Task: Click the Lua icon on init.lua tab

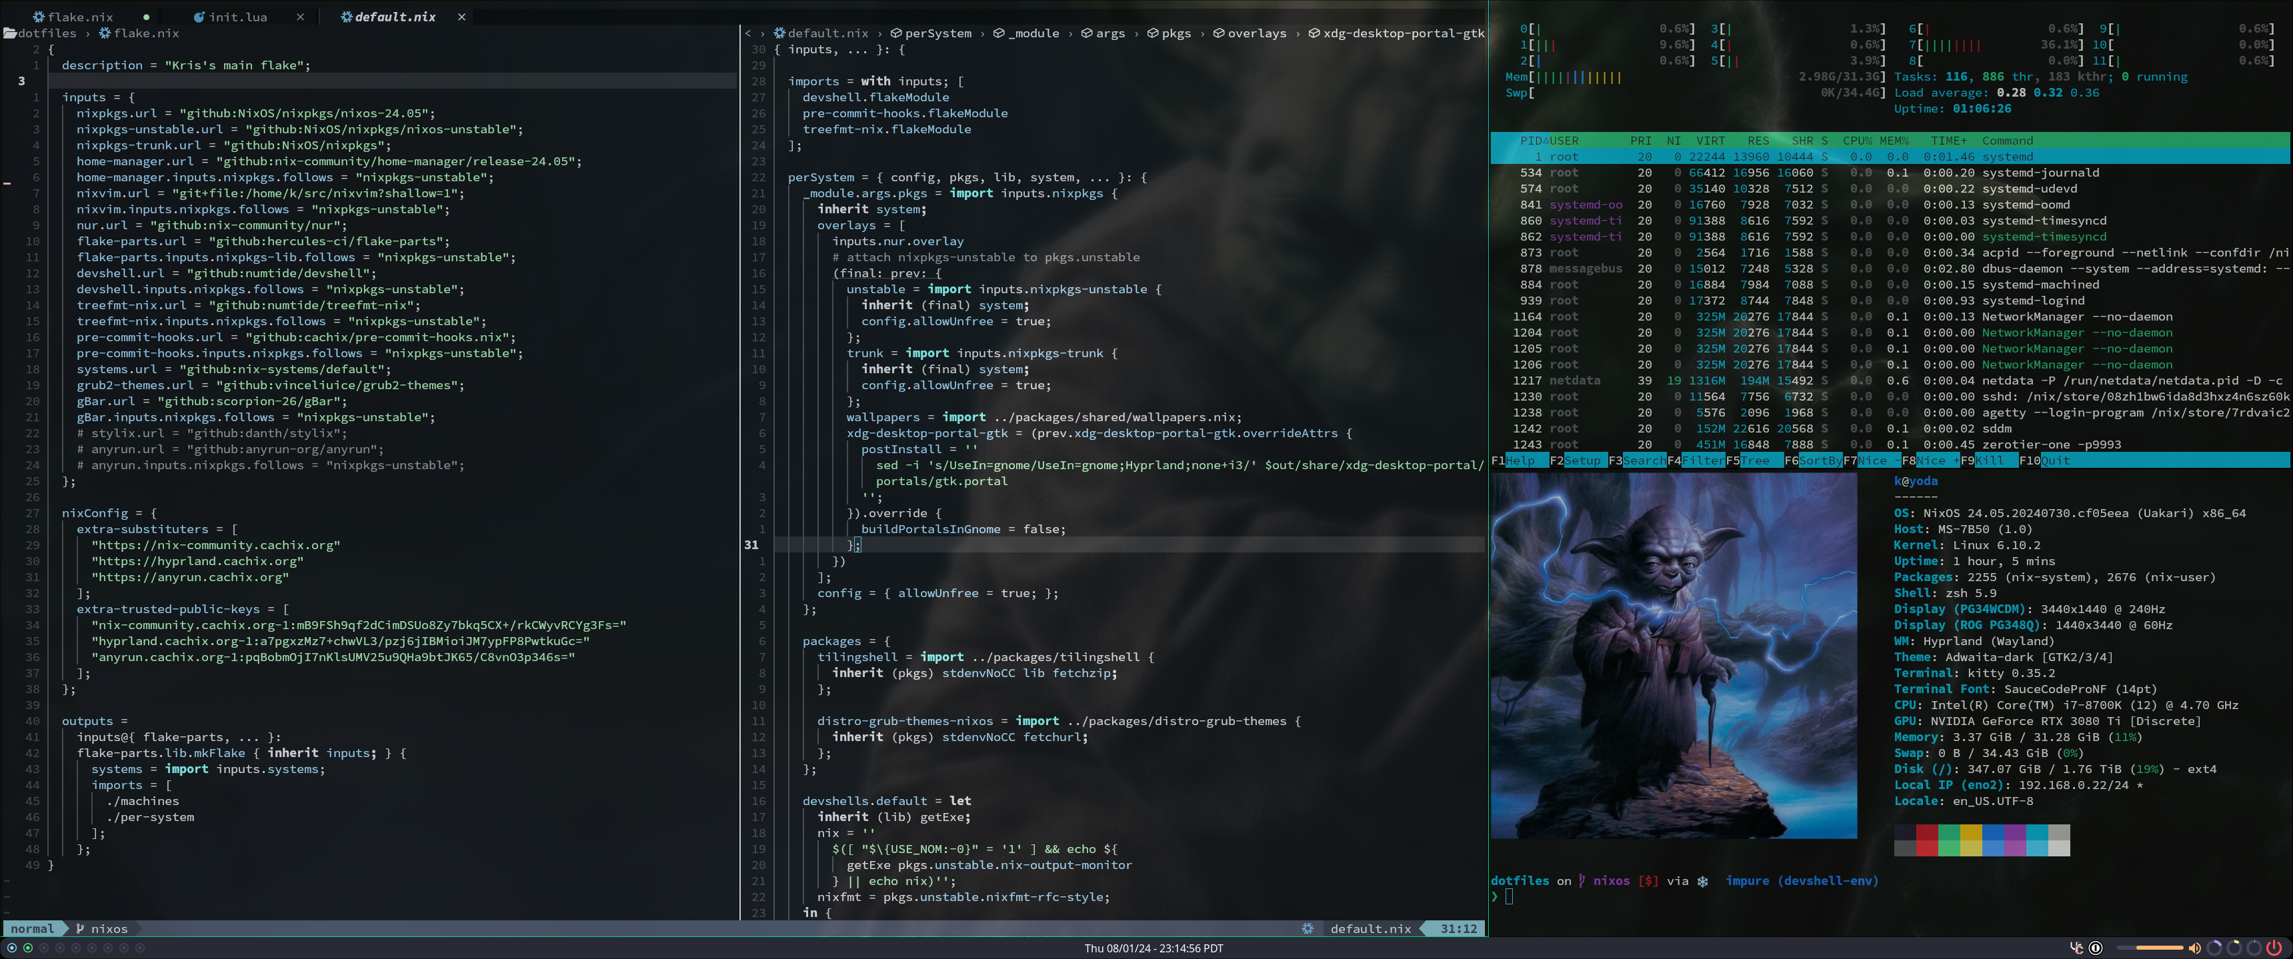Action: [199, 17]
